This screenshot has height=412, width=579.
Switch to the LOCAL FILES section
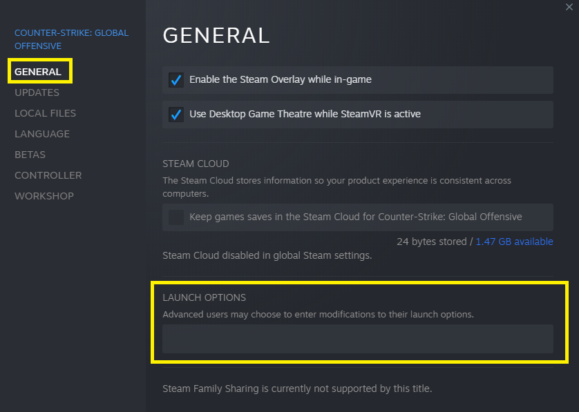click(x=45, y=112)
